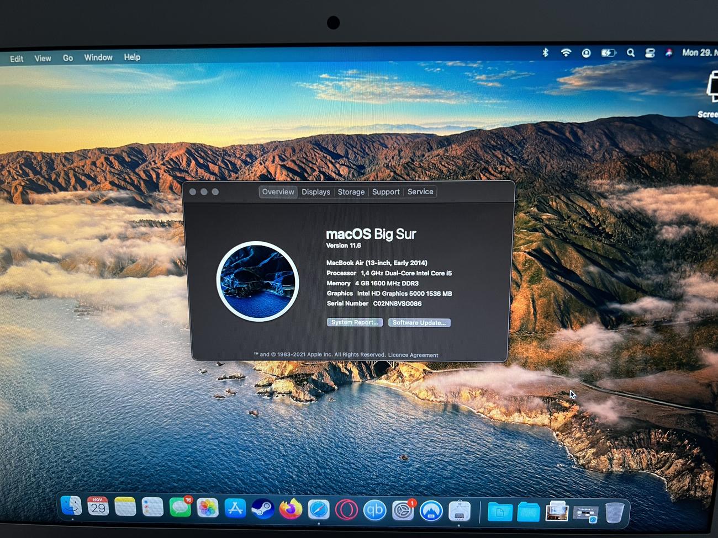Open Finder from the Dock
Screen dimensions: 718x538
[x=71, y=506]
